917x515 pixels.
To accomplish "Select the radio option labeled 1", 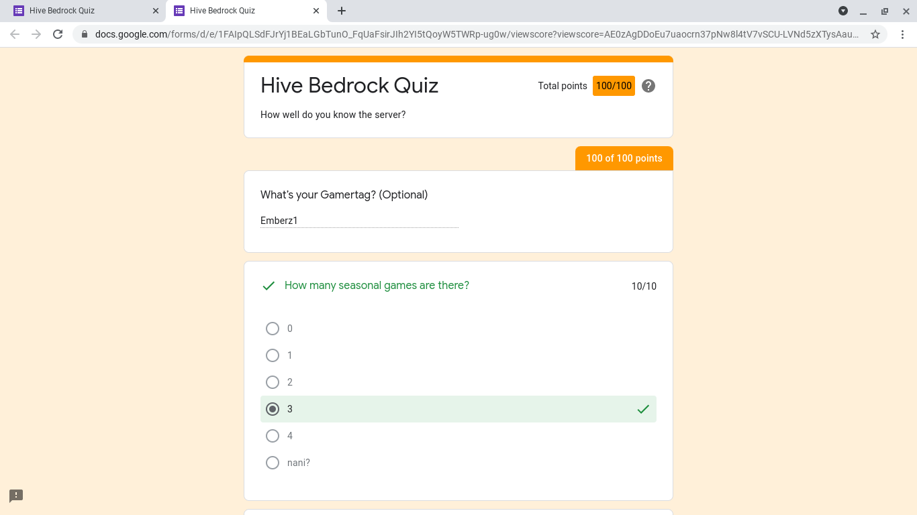I will click(x=273, y=355).
